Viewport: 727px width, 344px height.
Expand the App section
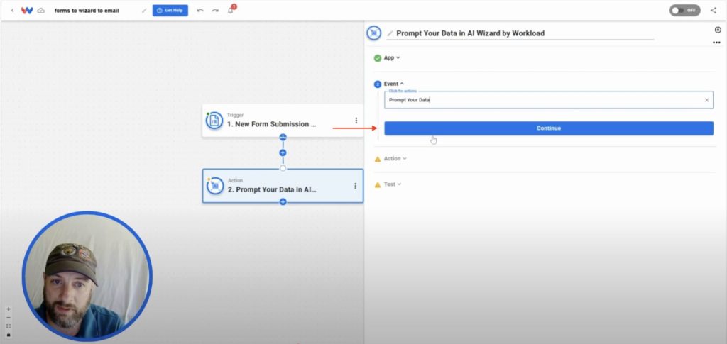tap(392, 58)
